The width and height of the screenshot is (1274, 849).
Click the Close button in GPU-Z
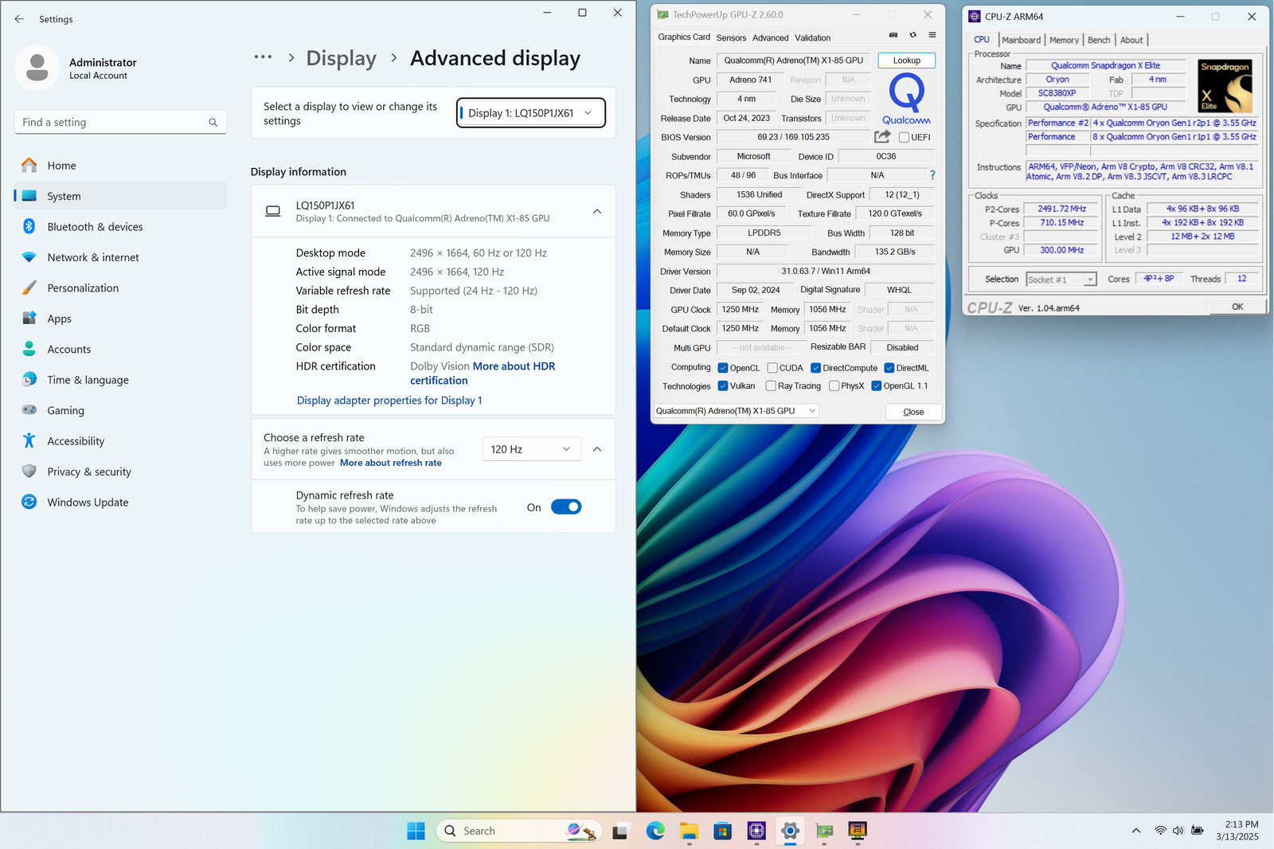point(913,412)
